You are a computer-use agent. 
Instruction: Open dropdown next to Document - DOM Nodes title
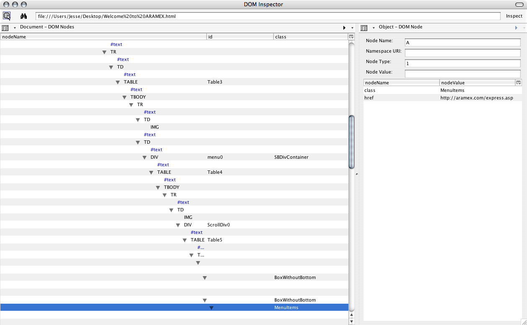(x=15, y=28)
